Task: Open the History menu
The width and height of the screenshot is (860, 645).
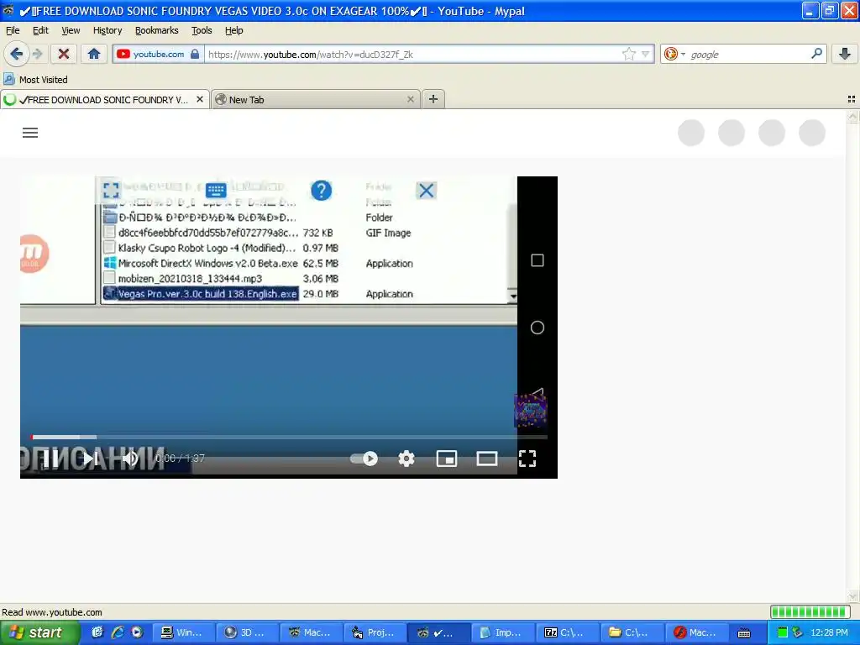Action: (107, 30)
